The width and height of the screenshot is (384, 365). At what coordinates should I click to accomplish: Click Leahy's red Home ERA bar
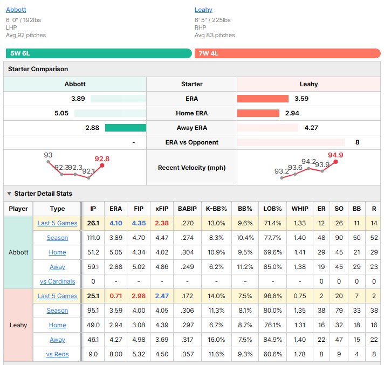(258, 113)
